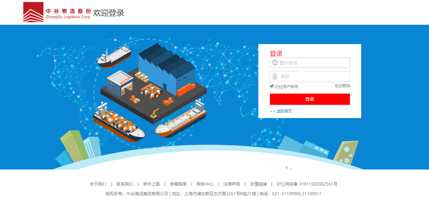Toggle the 记住用户账号 checkbox

pos(272,86)
